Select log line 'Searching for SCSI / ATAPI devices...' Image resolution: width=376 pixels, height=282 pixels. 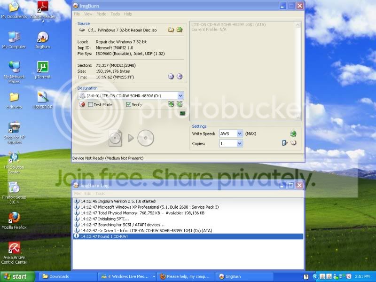(188, 225)
